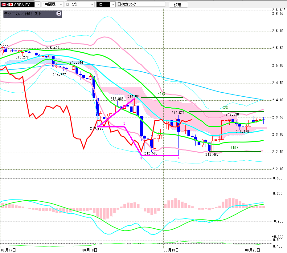The width and height of the screenshot is (287, 253).
Task: Click the -0.250 MACD axis value
Action: coord(277,221)
